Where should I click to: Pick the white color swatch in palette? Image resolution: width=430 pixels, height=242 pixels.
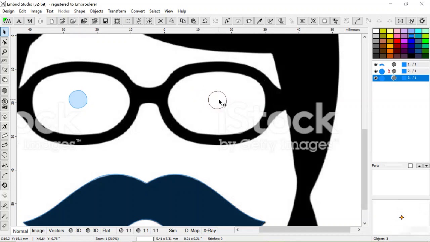click(x=376, y=31)
